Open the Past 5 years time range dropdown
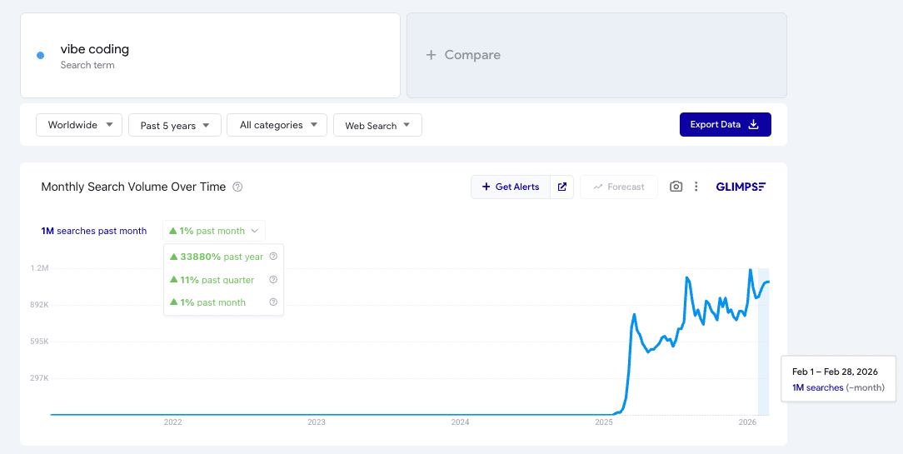This screenshot has height=454, width=903. (174, 125)
